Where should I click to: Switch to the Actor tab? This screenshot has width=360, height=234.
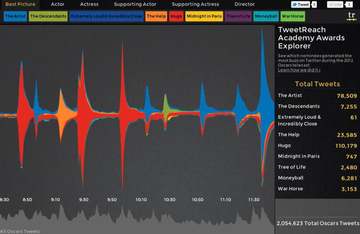pyautogui.click(x=57, y=4)
